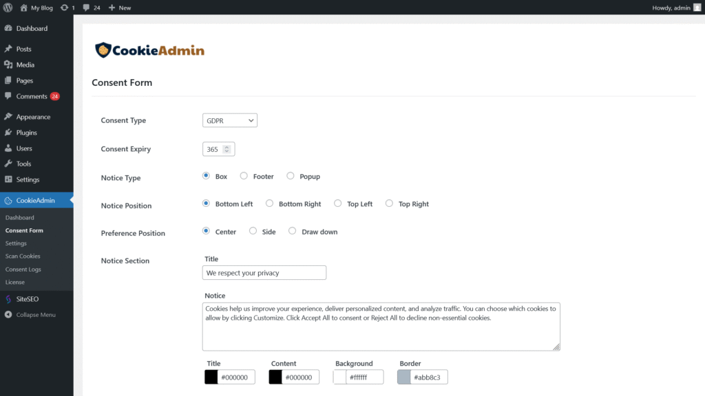The width and height of the screenshot is (705, 396).
Task: Click the Notice textarea resize handle
Action: (x=556, y=346)
